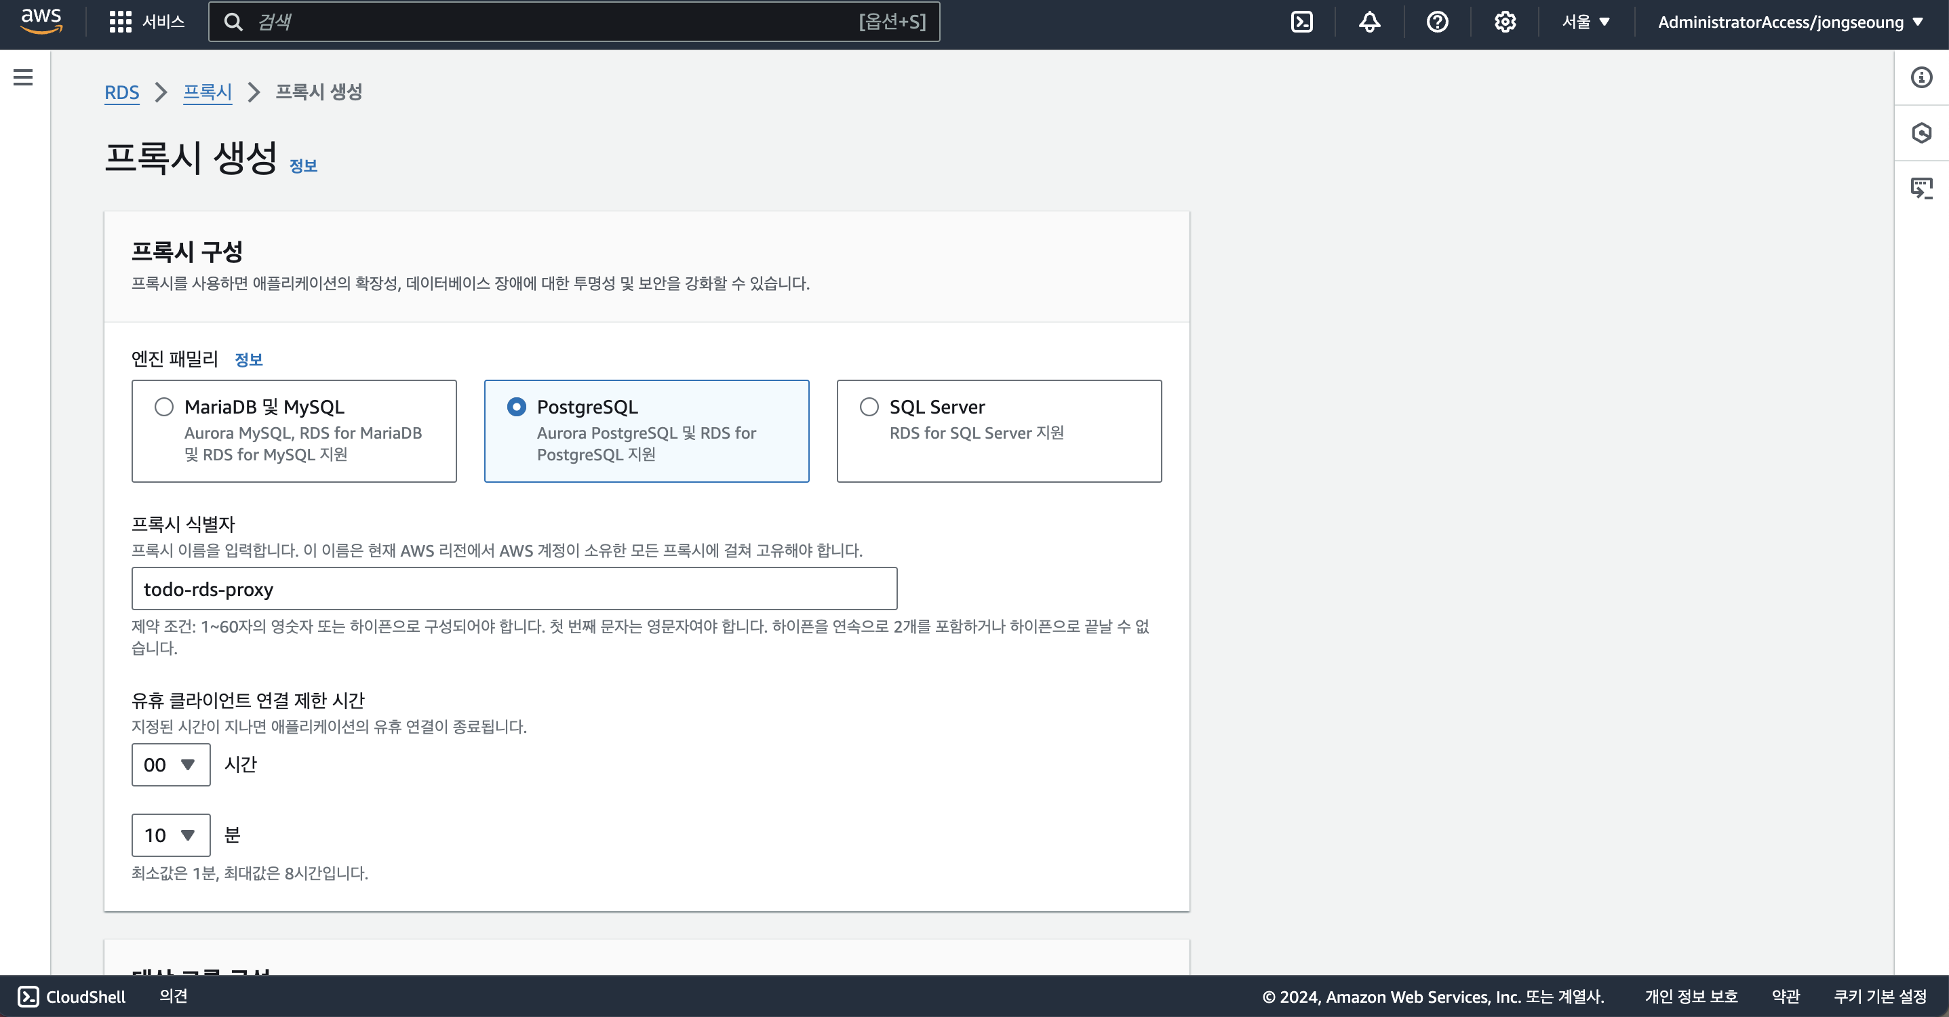The height and width of the screenshot is (1017, 1949).
Task: Select MariaDB 및 MySQL engine family
Action: [164, 407]
